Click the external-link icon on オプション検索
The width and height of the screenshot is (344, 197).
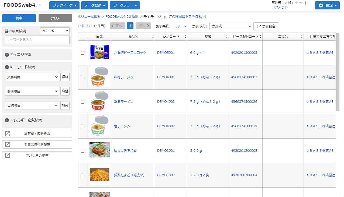pos(8,155)
